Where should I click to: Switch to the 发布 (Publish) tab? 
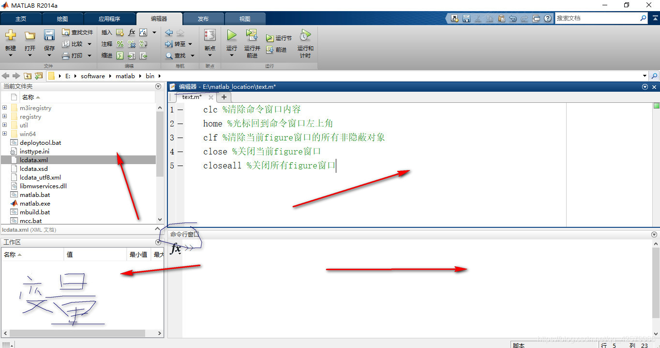tap(203, 19)
